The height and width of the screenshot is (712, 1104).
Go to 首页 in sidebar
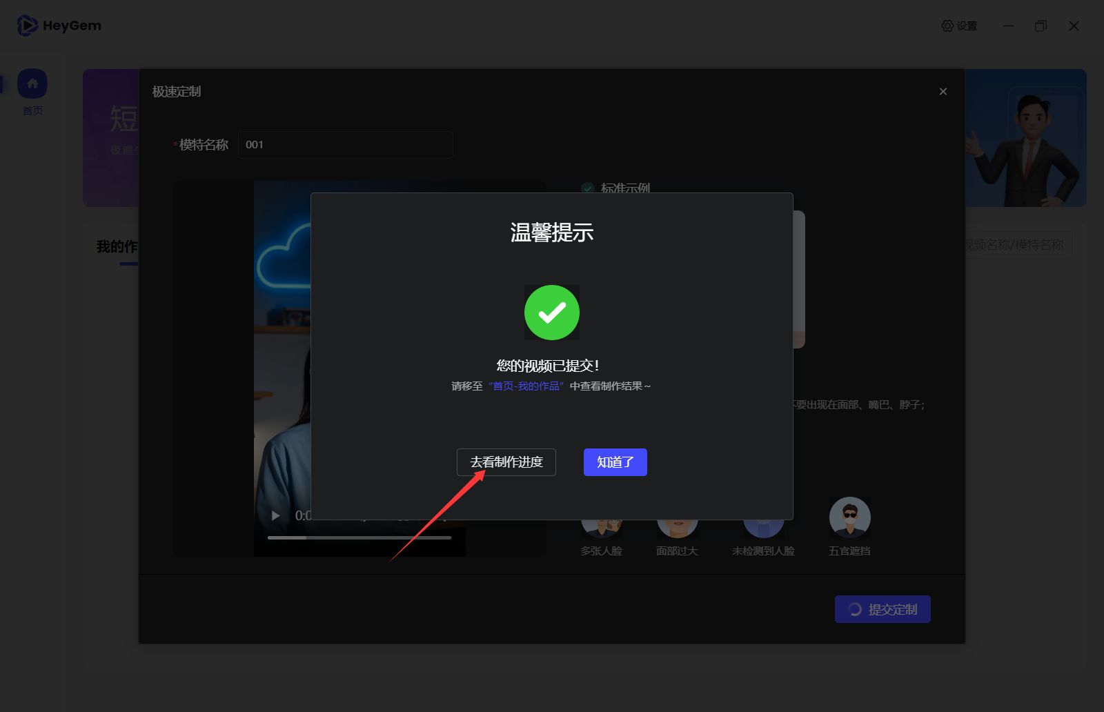(x=32, y=92)
